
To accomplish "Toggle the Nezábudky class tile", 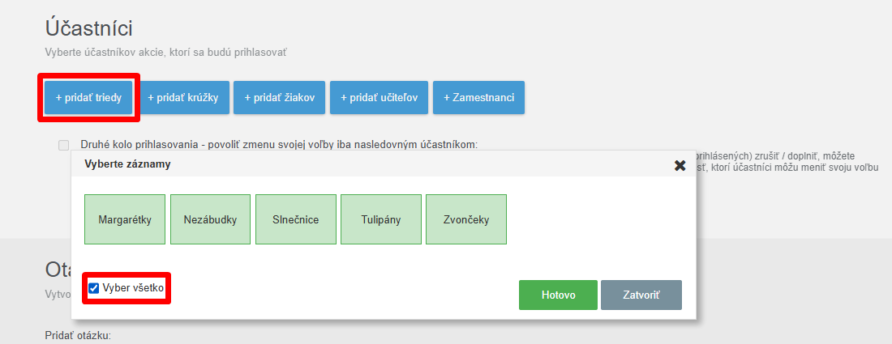I will (210, 219).
